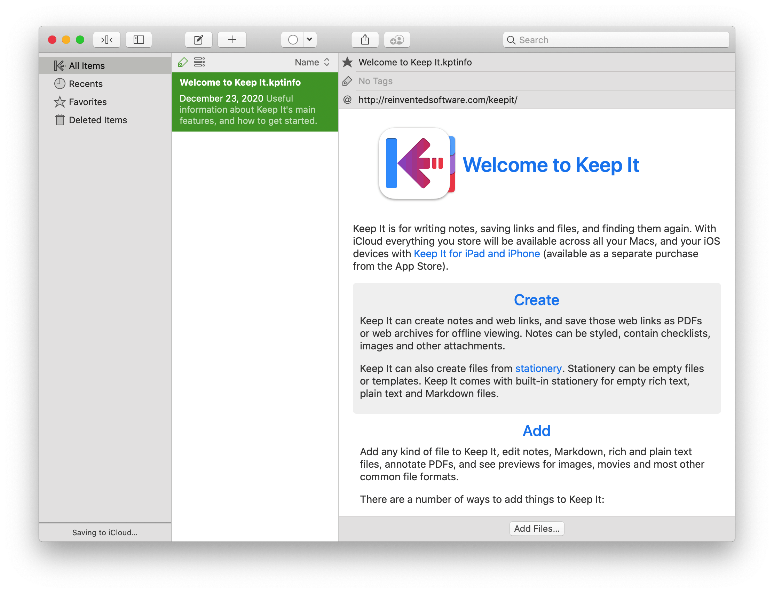Screen dimensions: 774x593
Task: Click the circle label color button
Action: [x=293, y=40]
